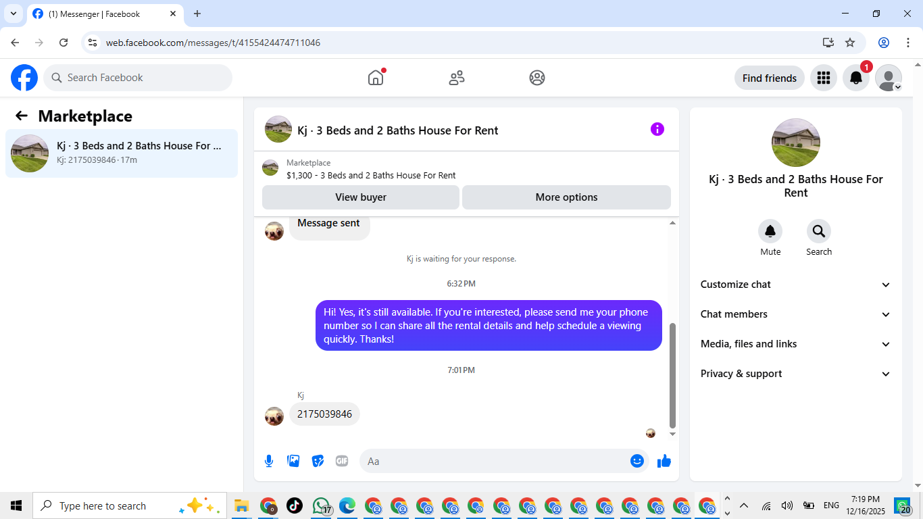Open the Facebook home logo
Screen dimensions: 923x519
(x=24, y=78)
